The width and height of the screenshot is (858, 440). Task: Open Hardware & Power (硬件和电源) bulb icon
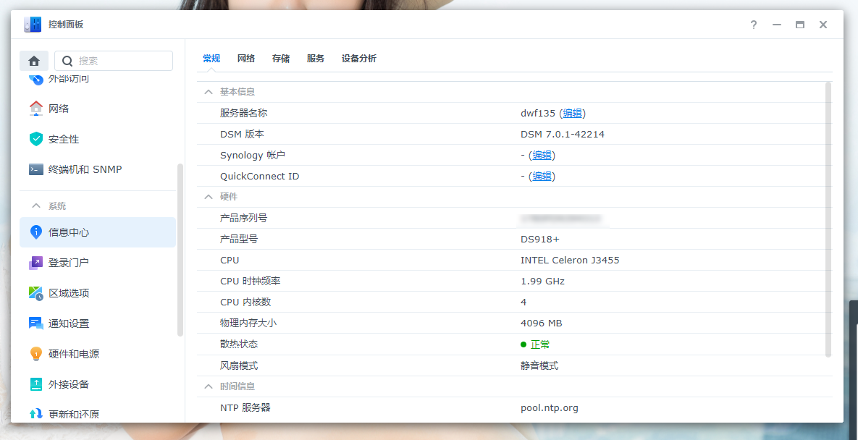tap(35, 354)
